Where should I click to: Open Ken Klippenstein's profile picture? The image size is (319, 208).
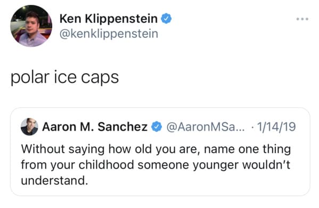31,26
